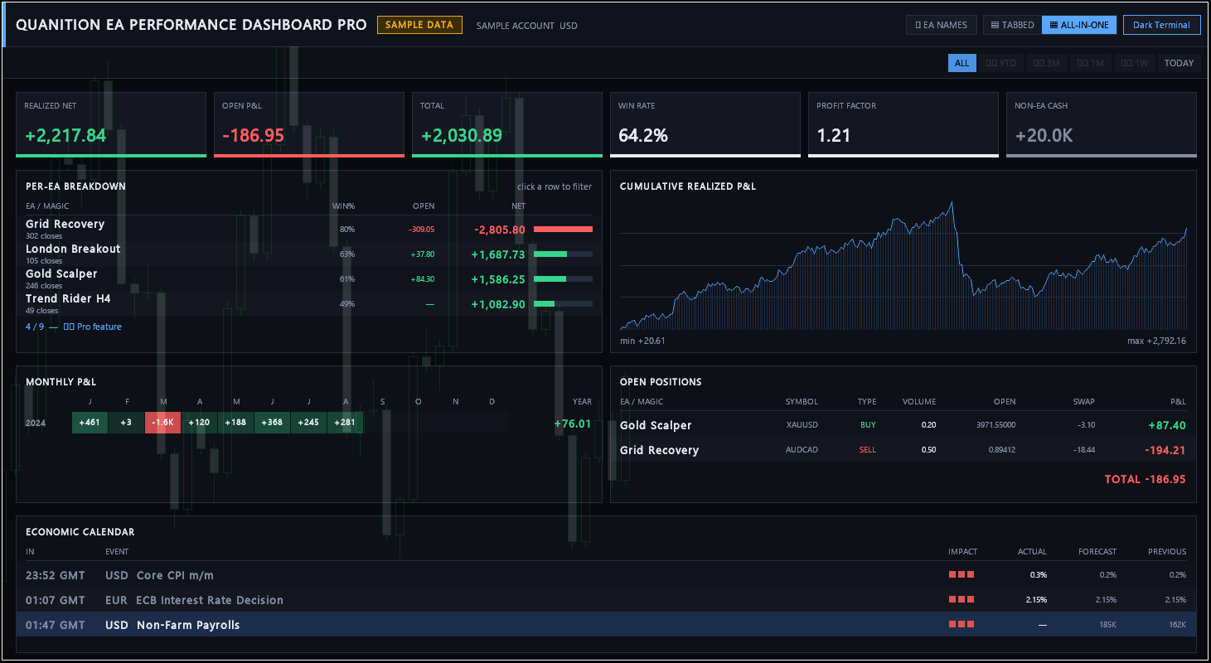The image size is (1211, 663).
Task: Click the February +3 monthly cell
Action: (x=126, y=423)
